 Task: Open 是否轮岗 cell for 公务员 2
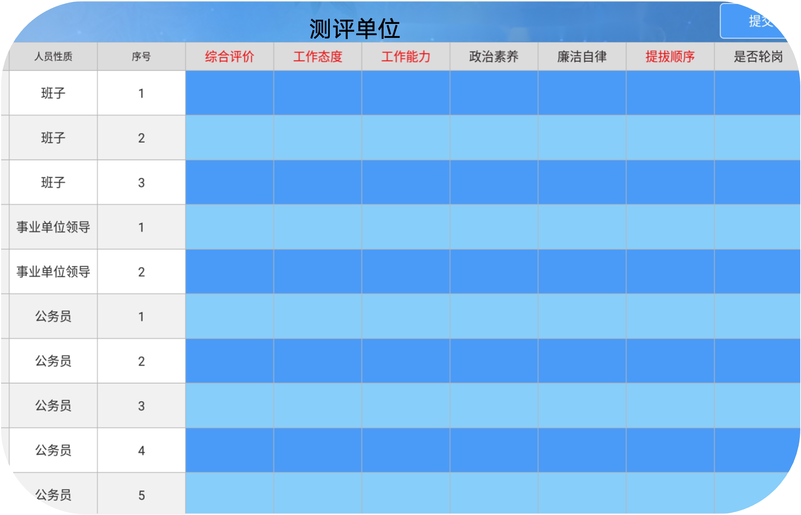757,360
